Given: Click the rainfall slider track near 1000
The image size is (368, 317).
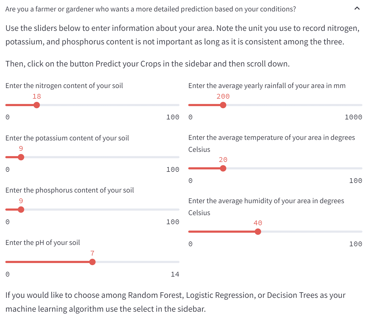Looking at the screenshot, I should [359, 105].
